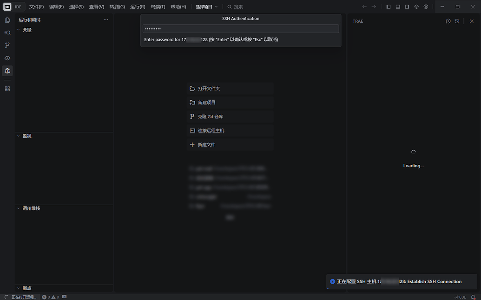The height and width of the screenshot is (300, 481).
Task: Click the 正在打开远程 status indicator
Action: (x=20, y=297)
